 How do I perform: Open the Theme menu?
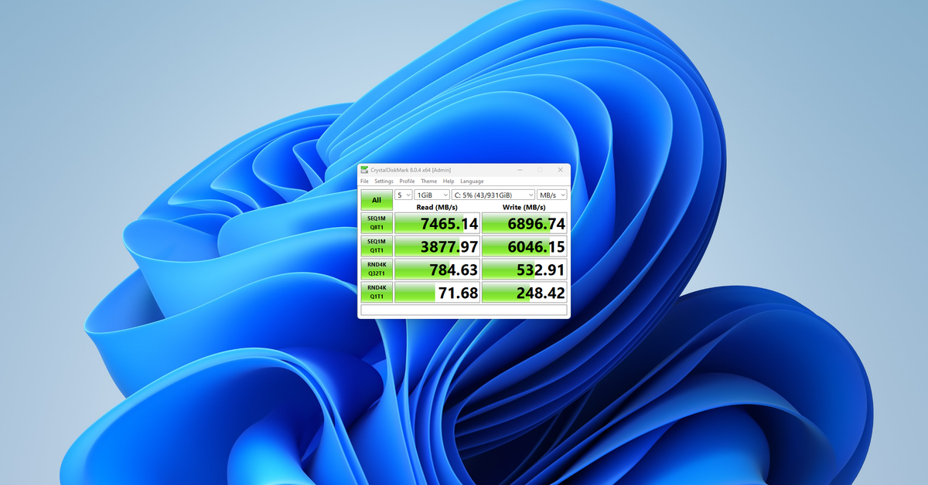429,181
